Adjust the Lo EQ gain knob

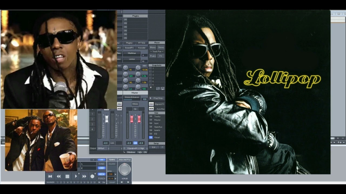(x=126, y=87)
